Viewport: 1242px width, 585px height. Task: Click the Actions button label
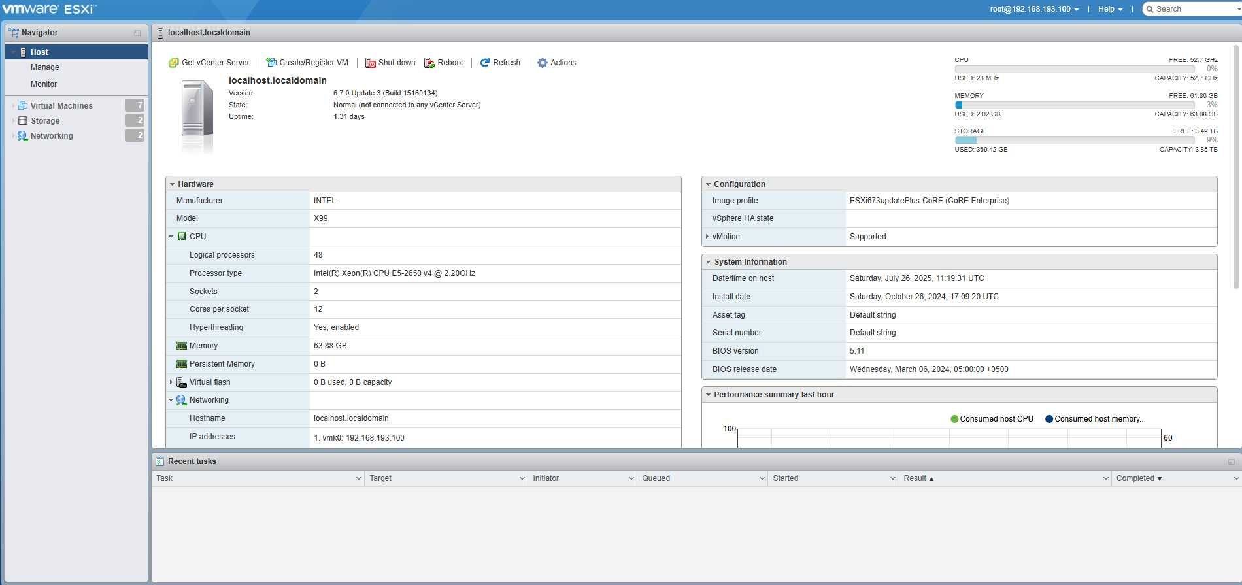click(x=563, y=63)
